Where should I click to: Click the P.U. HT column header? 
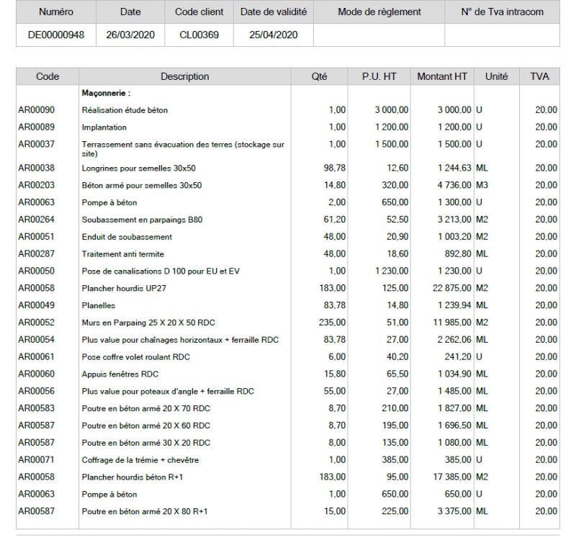coord(380,76)
